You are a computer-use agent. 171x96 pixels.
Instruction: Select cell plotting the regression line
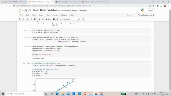(91, 69)
